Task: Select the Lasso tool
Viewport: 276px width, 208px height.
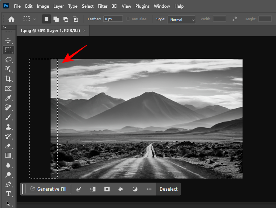Action: (8, 60)
